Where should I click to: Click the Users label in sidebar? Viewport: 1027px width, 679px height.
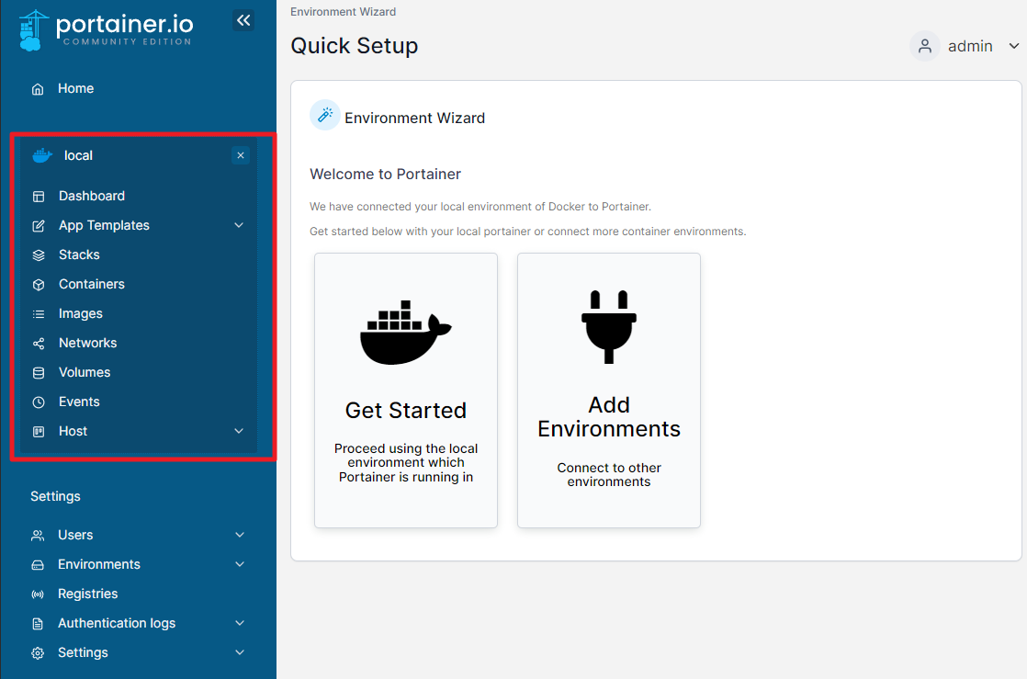point(75,536)
